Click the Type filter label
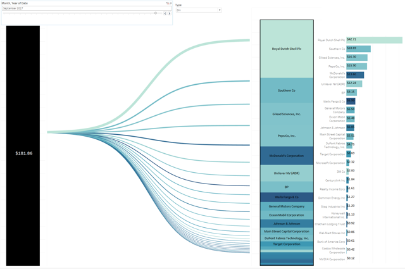The image size is (405, 269). (178, 5)
